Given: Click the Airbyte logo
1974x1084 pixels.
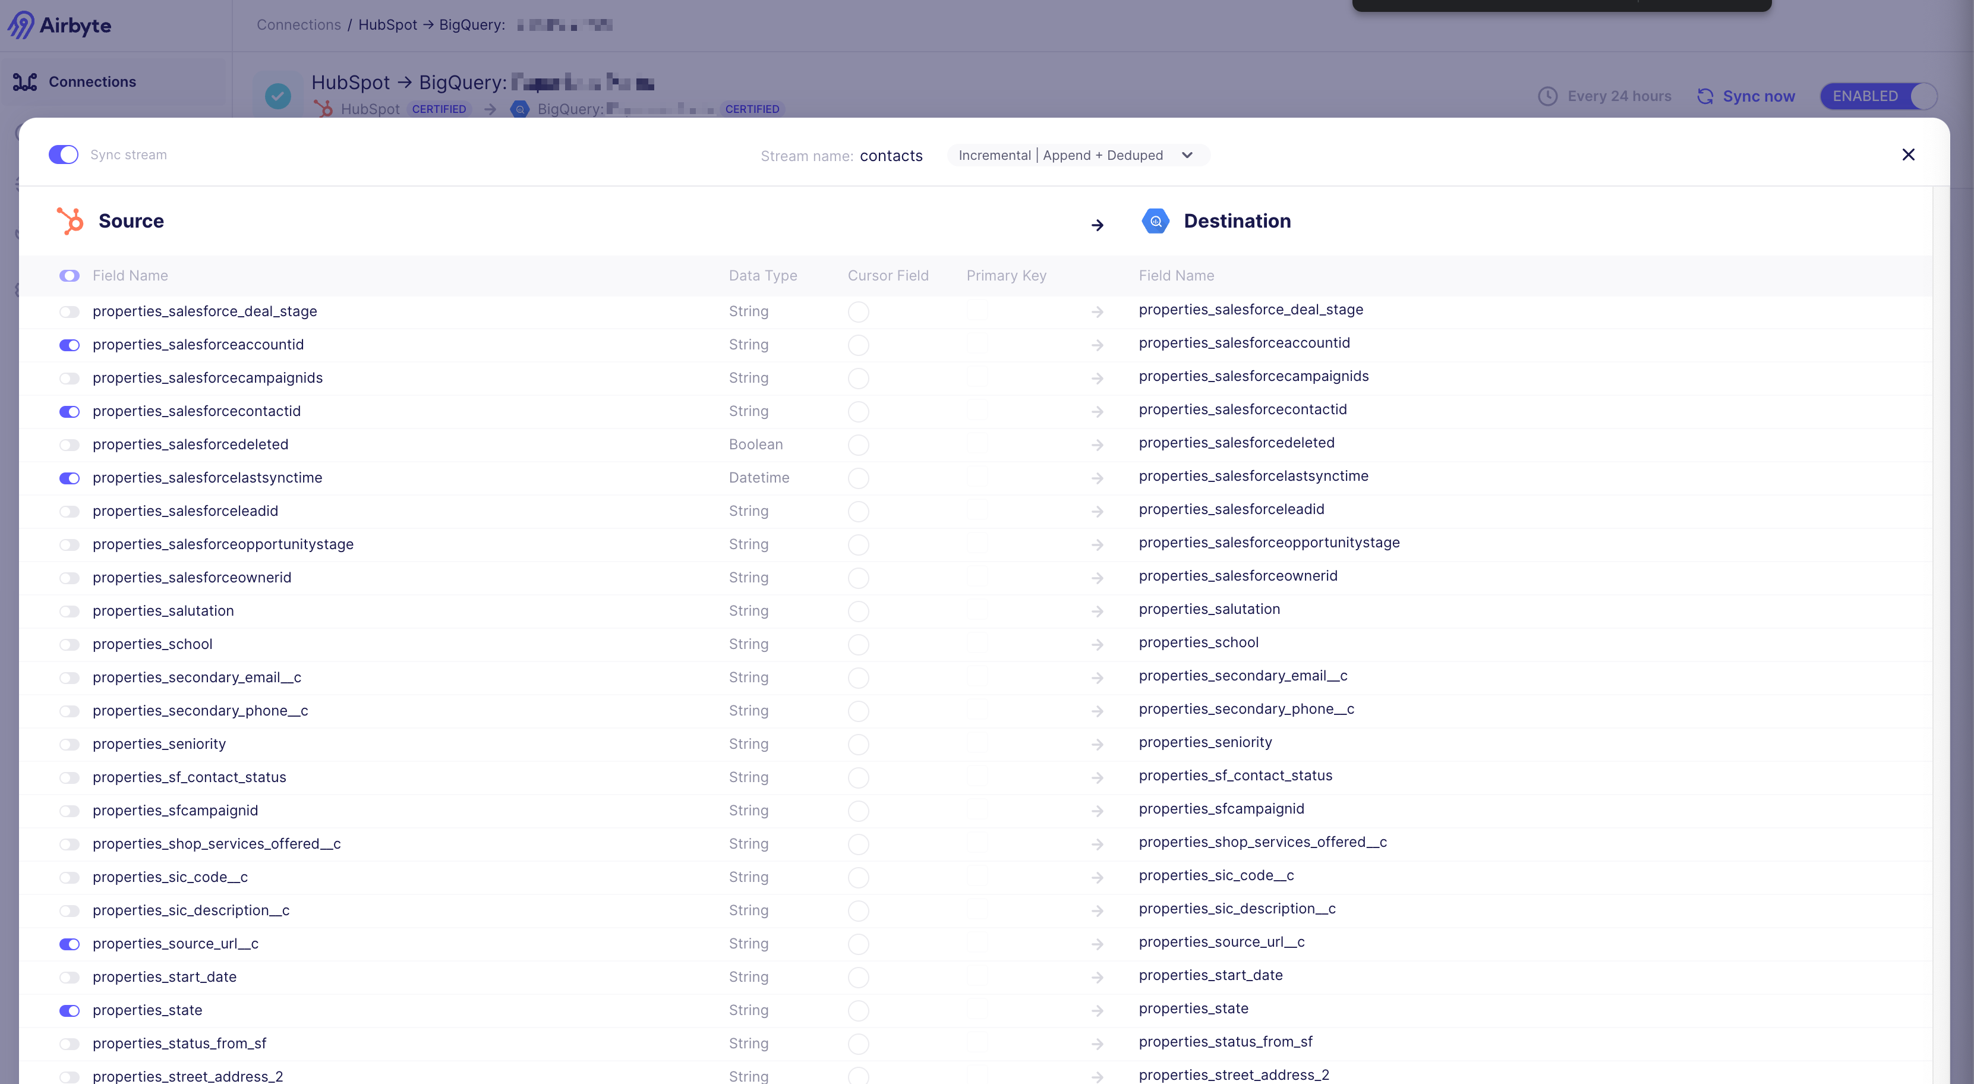Looking at the screenshot, I should 60,24.
